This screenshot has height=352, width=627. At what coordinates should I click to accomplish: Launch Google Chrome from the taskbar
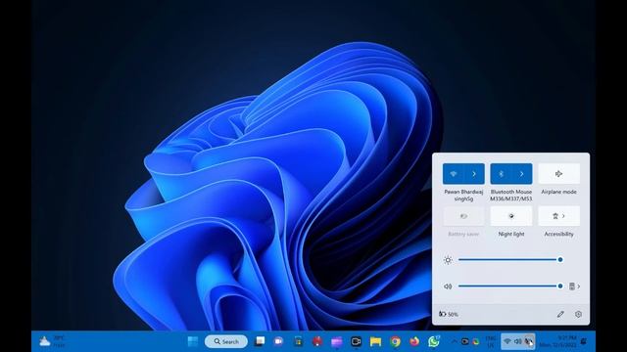click(x=395, y=341)
